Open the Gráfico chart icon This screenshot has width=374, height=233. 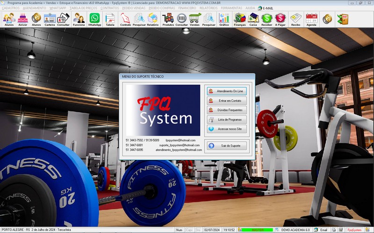tap(224, 19)
